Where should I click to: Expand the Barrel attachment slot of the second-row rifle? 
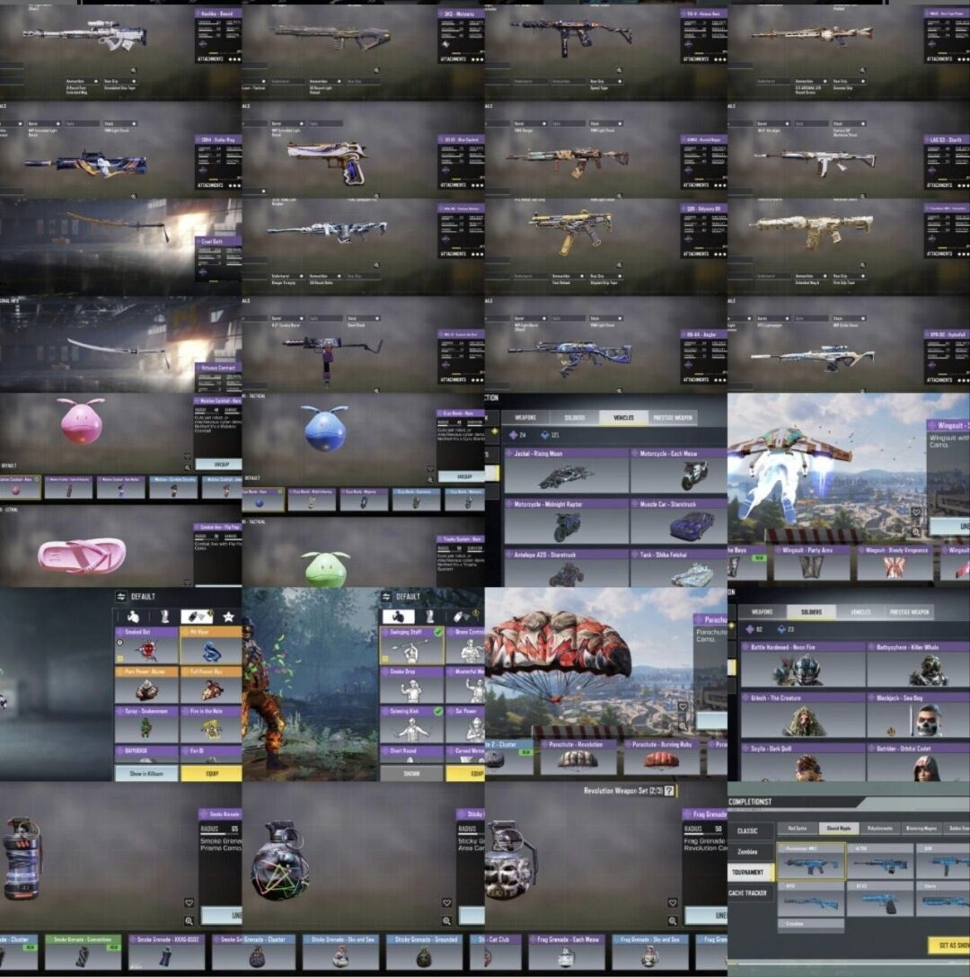[44, 123]
